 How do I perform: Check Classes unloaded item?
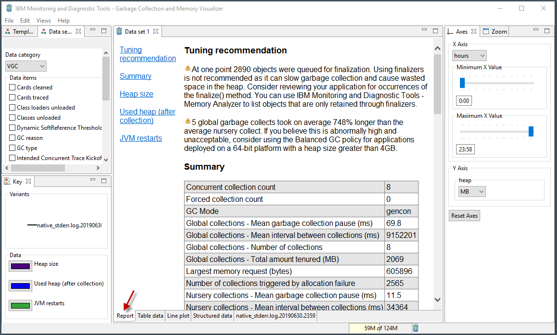click(x=12, y=118)
